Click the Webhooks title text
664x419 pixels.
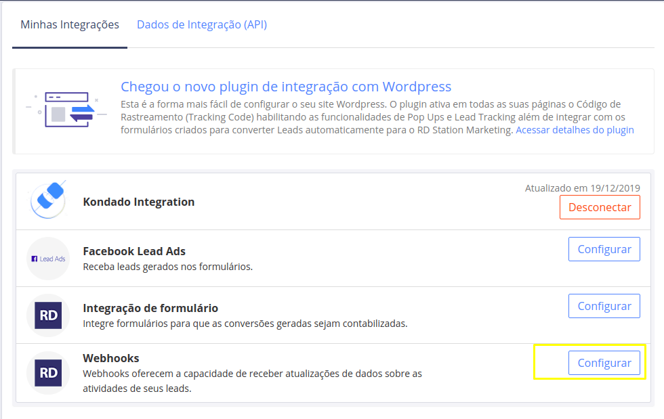(111, 358)
